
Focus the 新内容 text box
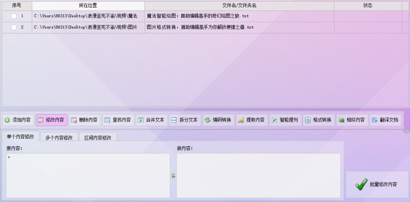(x=259, y=176)
